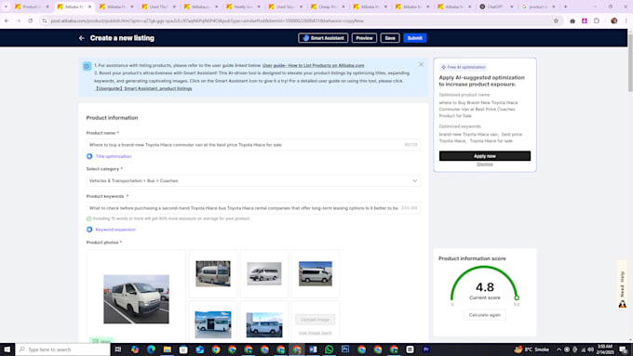This screenshot has width=633, height=356.
Task: Open Premiere Pro from the taskbar
Action: pyautogui.click(x=426, y=349)
